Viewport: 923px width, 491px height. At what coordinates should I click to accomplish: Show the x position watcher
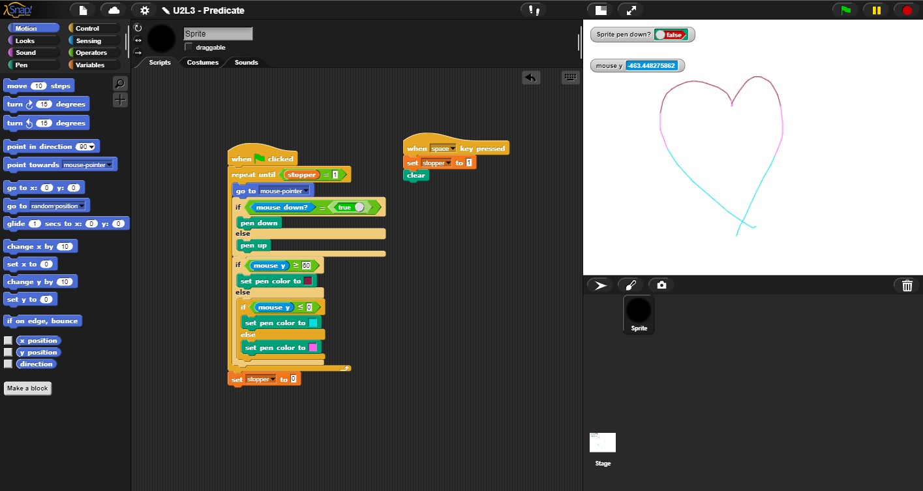(8, 340)
